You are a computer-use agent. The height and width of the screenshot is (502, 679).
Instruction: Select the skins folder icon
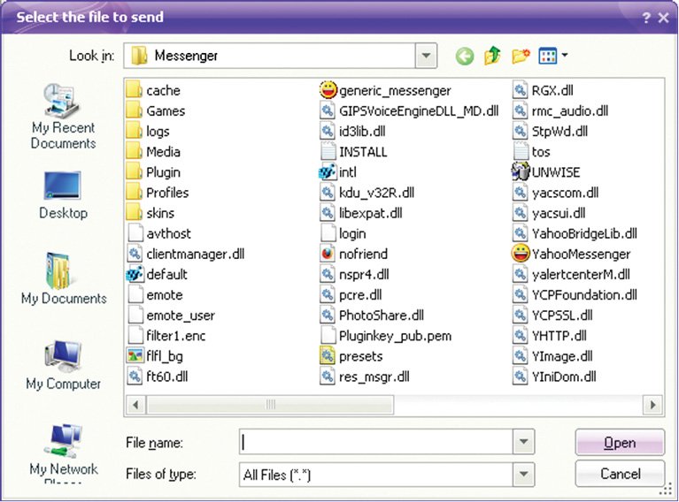[x=135, y=213]
